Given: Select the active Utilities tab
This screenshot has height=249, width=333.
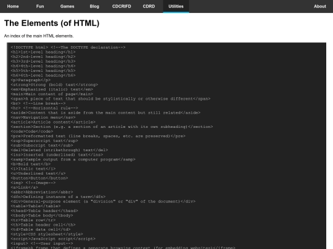Looking at the screenshot, I should (176, 6).
